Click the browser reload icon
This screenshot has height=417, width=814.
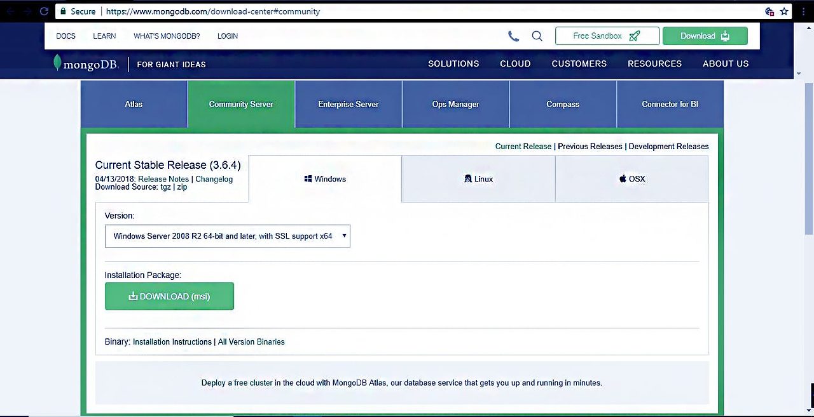point(44,11)
